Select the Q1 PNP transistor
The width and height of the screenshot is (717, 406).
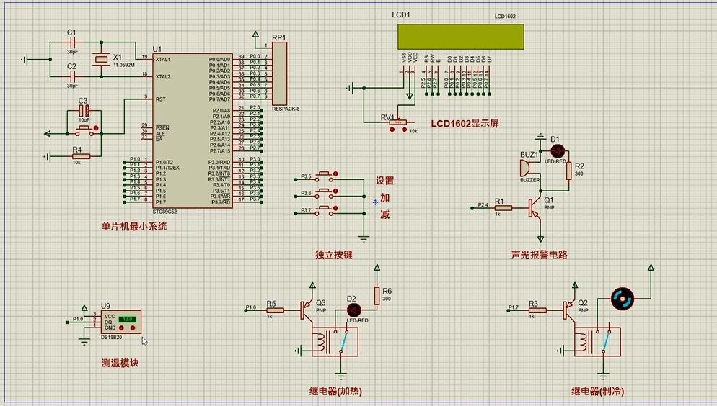coord(535,208)
